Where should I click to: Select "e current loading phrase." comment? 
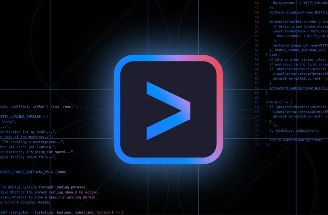(25, 202)
